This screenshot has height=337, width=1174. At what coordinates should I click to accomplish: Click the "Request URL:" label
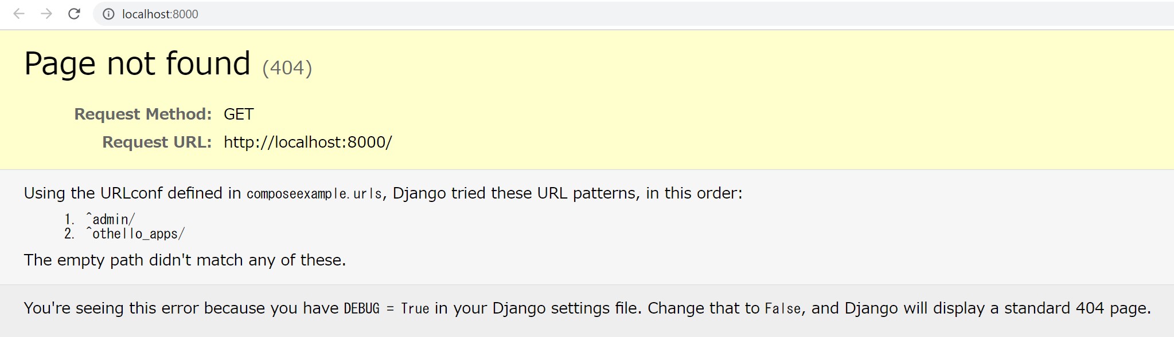click(x=157, y=142)
